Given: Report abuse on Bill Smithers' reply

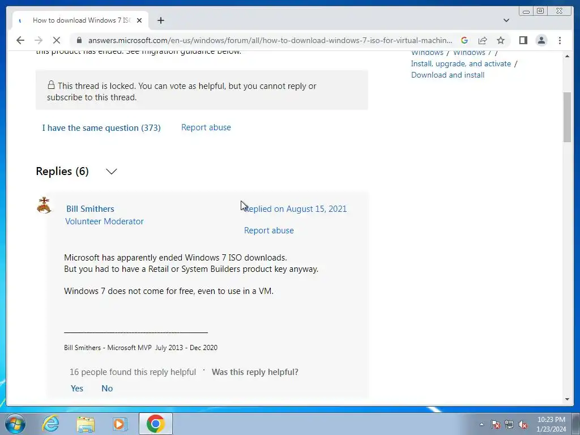Looking at the screenshot, I should (x=269, y=230).
